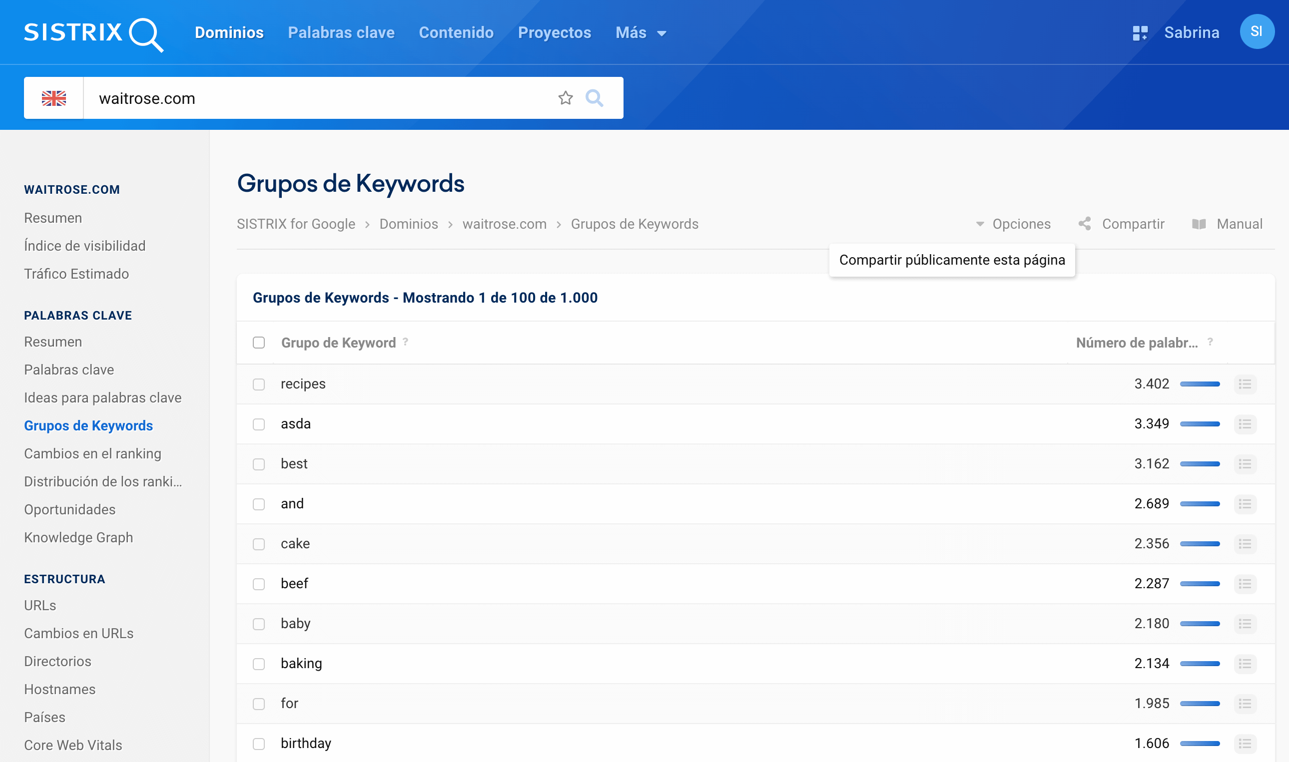This screenshot has width=1289, height=762.
Task: Go to the Palabras clave top menu
Action: 341,33
